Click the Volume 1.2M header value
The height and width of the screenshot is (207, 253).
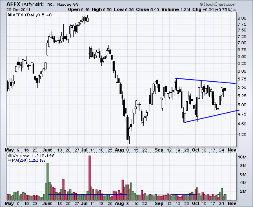point(176,9)
